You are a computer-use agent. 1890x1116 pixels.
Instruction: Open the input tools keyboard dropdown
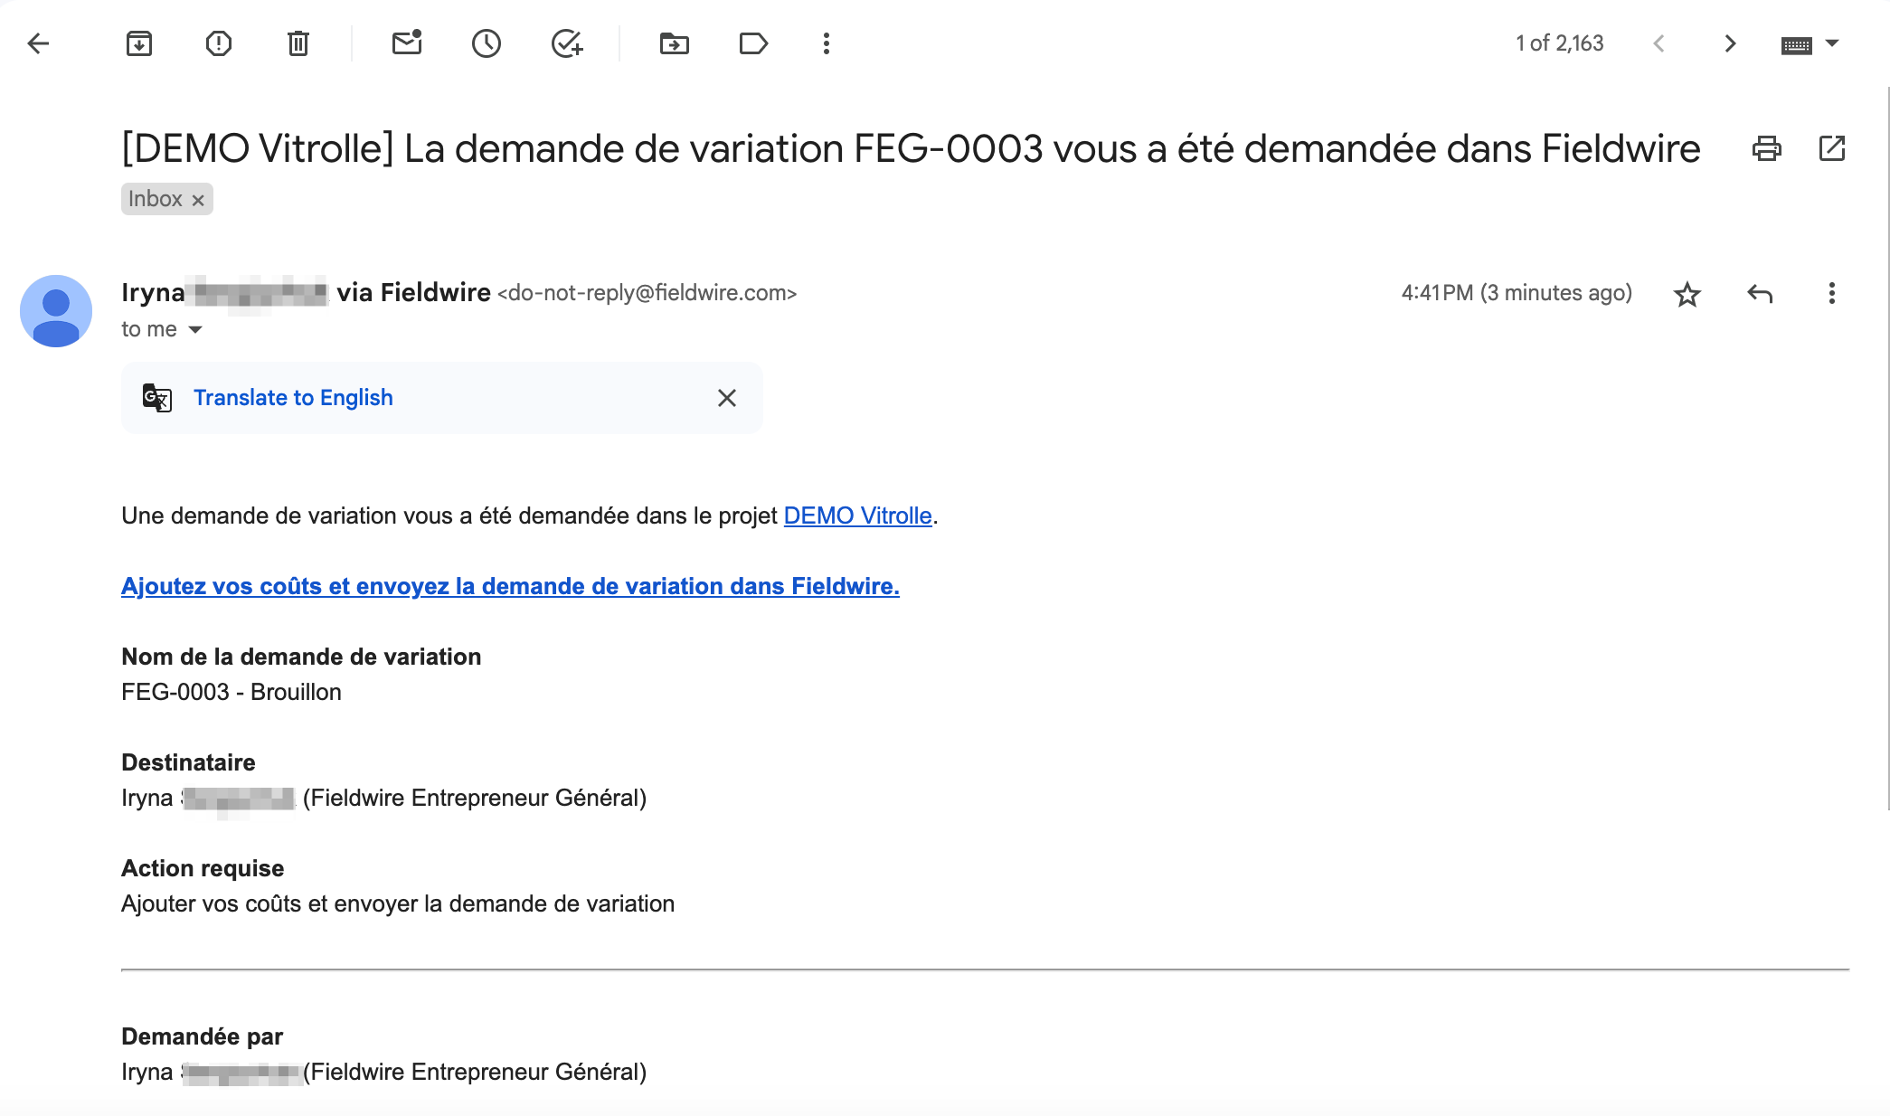tap(1810, 44)
